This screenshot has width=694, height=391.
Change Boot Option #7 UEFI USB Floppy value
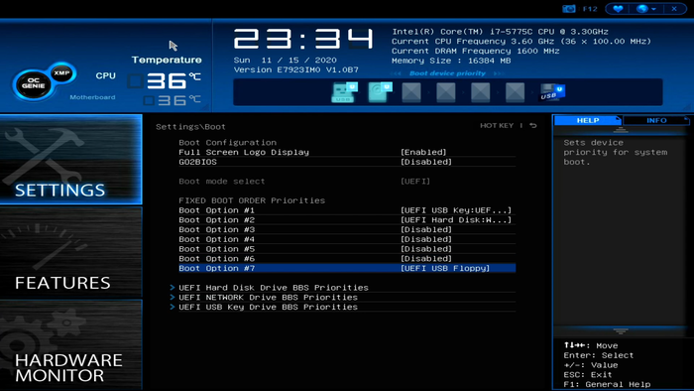point(445,268)
